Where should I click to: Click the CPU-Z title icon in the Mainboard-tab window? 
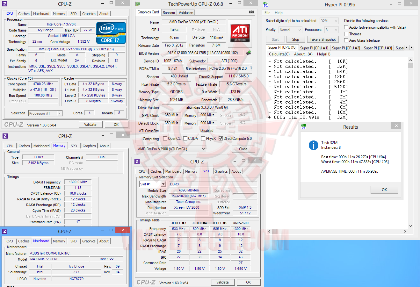tap(5, 231)
